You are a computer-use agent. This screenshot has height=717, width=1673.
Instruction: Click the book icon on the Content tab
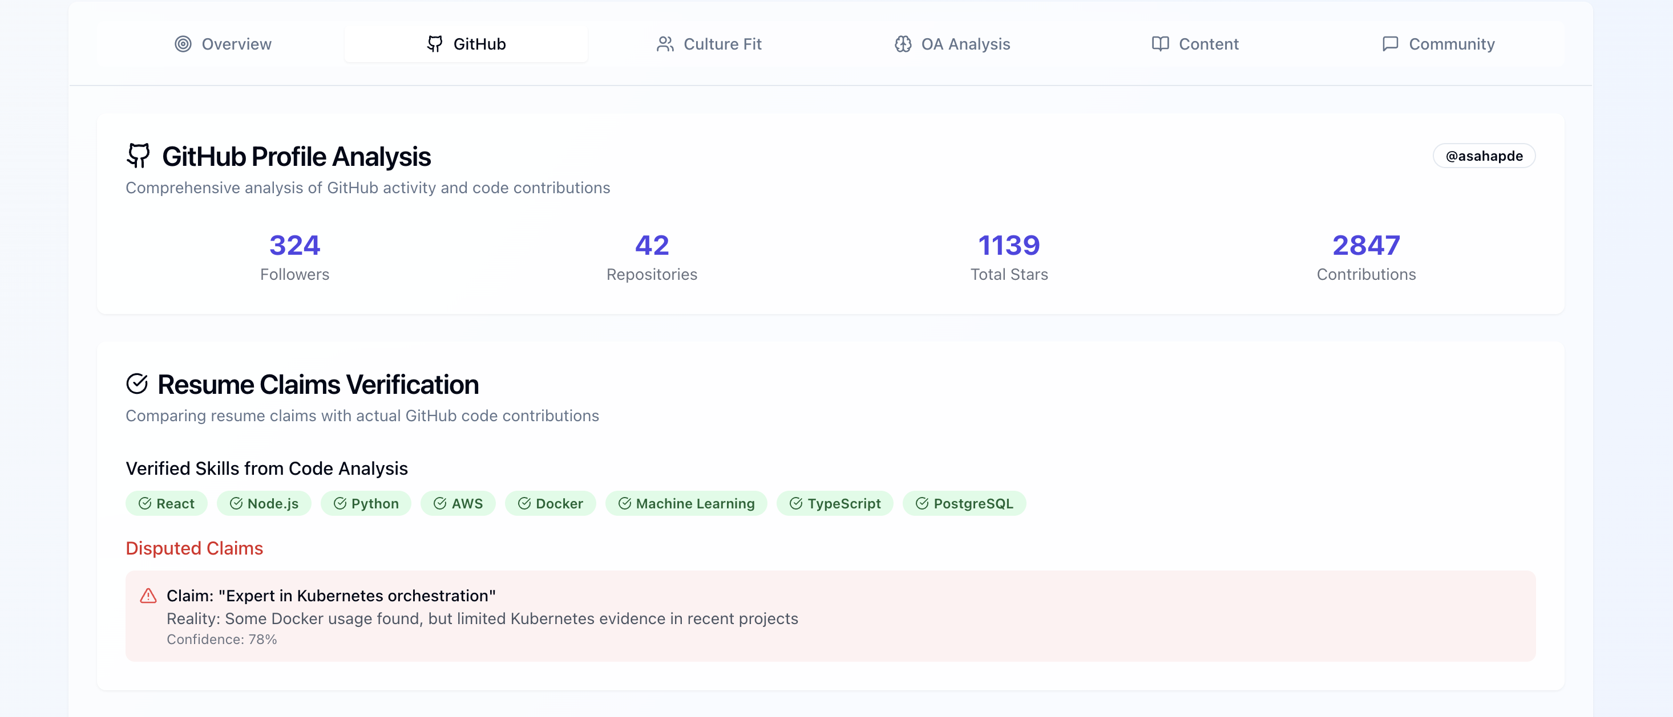(x=1160, y=44)
